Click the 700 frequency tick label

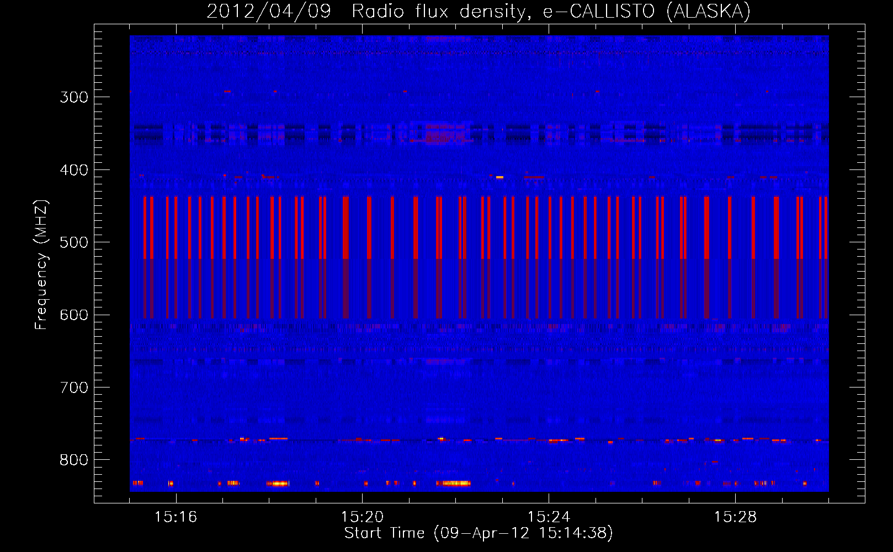coord(74,388)
